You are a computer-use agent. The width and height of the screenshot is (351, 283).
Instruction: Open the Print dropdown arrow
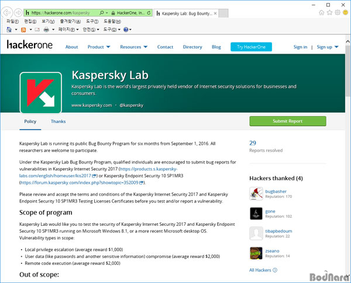pos(53,30)
